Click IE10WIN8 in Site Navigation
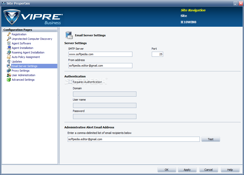Viewport: 244px width, 175px height. coord(188,22)
